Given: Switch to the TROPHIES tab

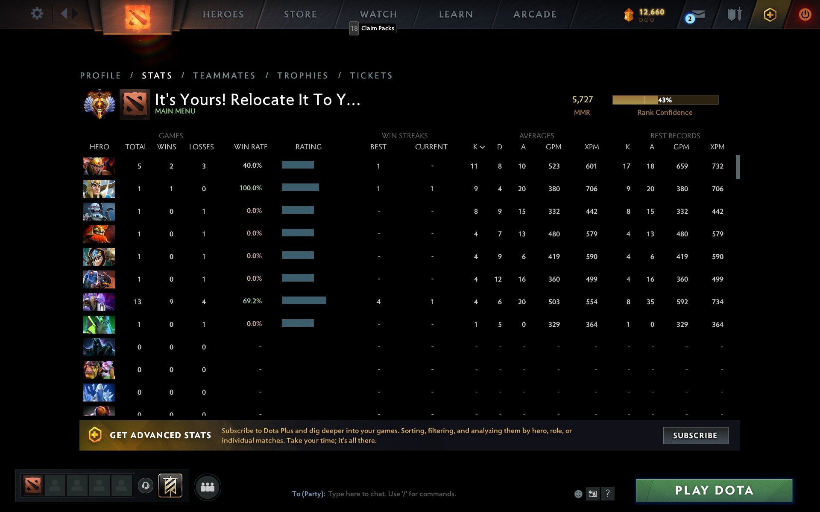Looking at the screenshot, I should 302,75.
